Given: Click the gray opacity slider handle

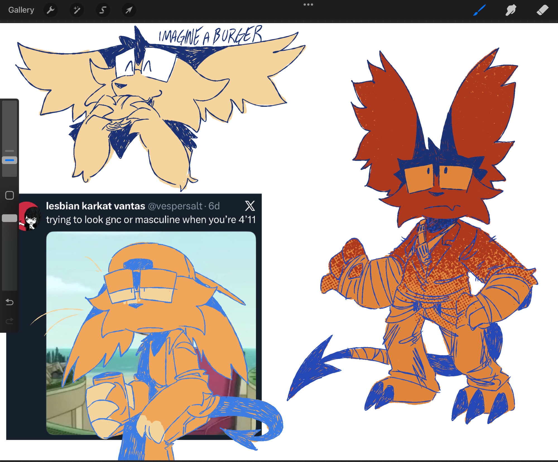Looking at the screenshot, I should [9, 218].
